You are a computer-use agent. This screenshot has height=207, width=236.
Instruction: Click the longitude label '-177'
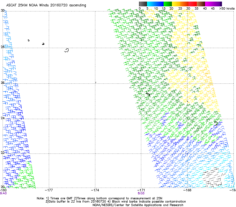[49, 190]
